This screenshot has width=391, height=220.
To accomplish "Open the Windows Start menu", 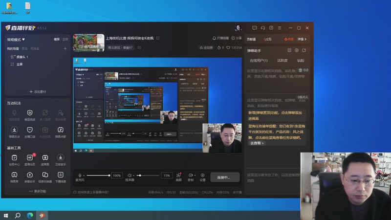I will (6, 215).
